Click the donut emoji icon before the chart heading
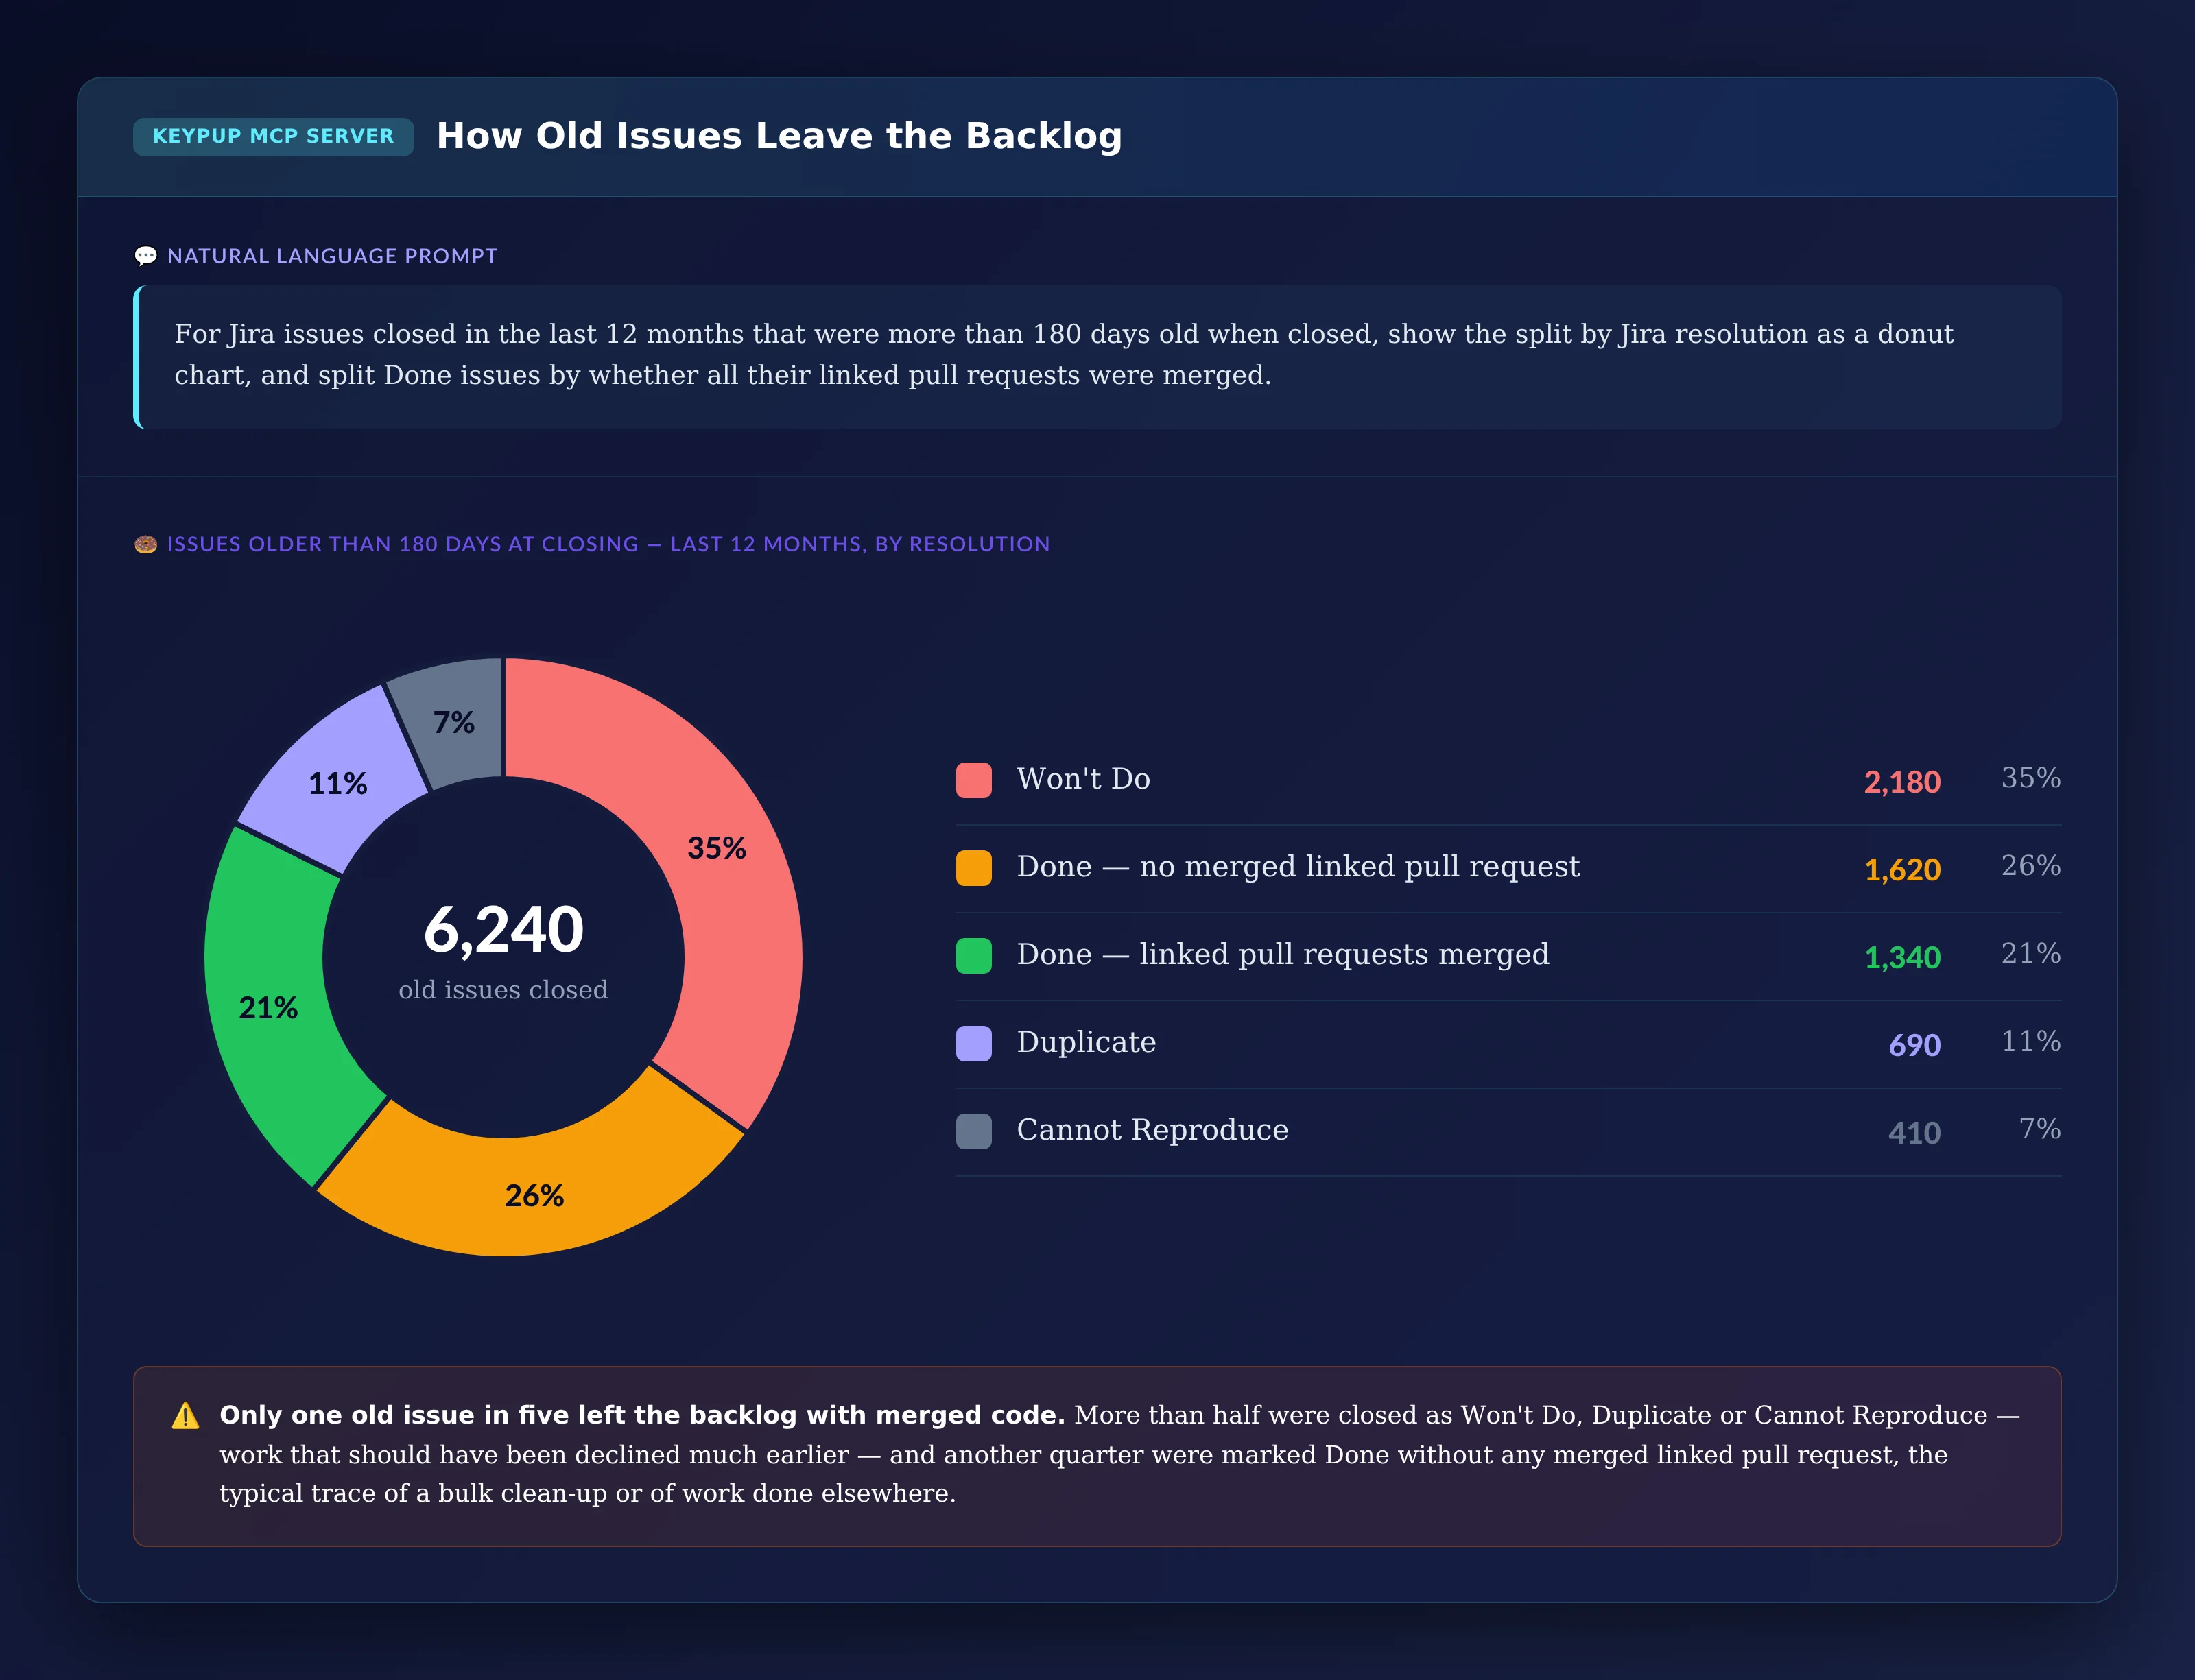Viewport: 2195px width, 1680px height. tap(145, 544)
